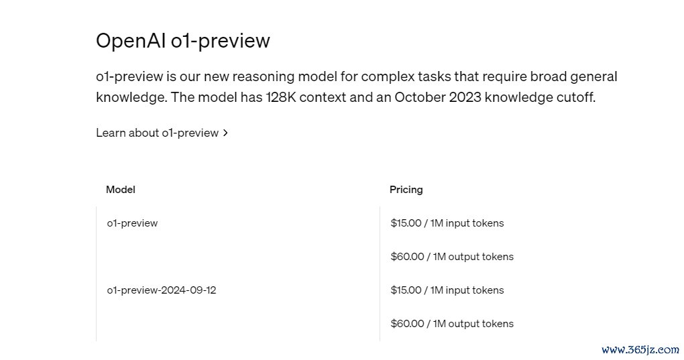Click the table's left border line
684x360 pixels.
point(96,274)
